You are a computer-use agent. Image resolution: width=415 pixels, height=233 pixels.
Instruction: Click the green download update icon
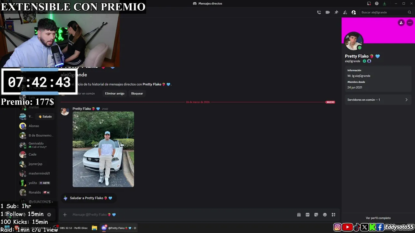[385, 4]
